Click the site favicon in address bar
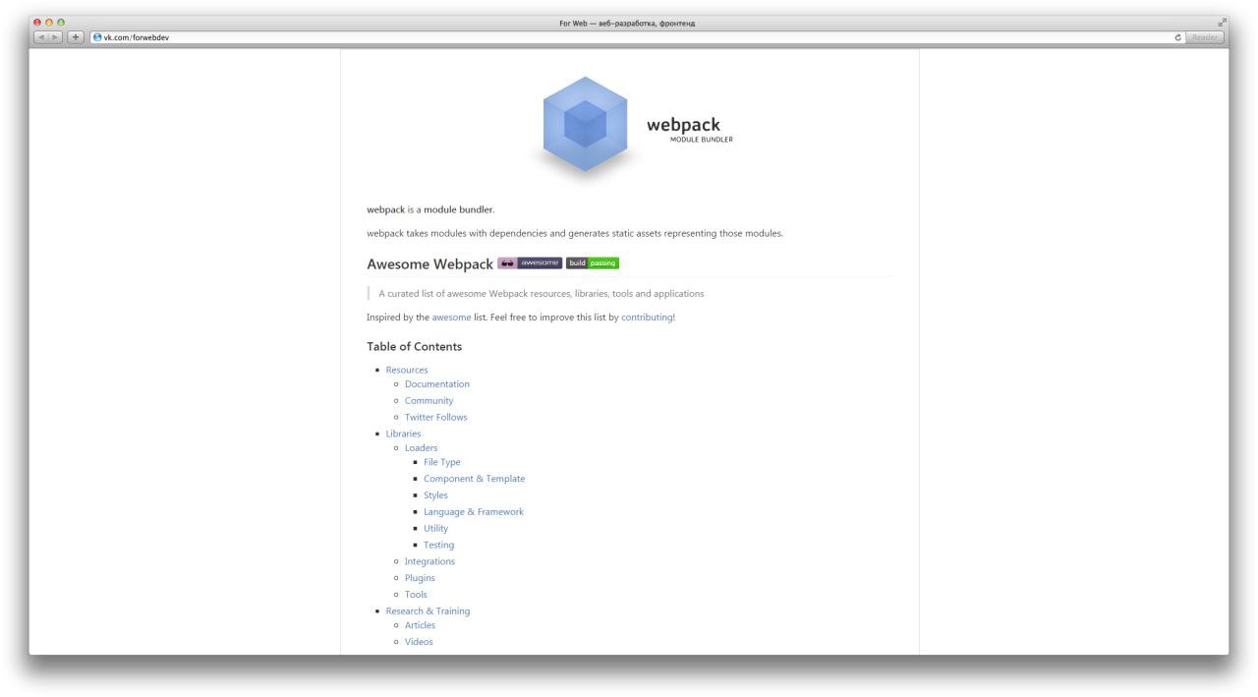The image size is (1258, 697). pos(96,37)
